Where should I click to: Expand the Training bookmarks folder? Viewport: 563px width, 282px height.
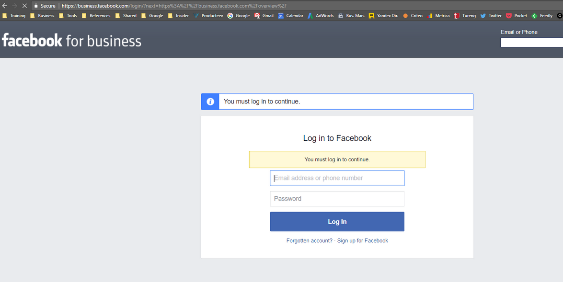pyautogui.click(x=14, y=16)
